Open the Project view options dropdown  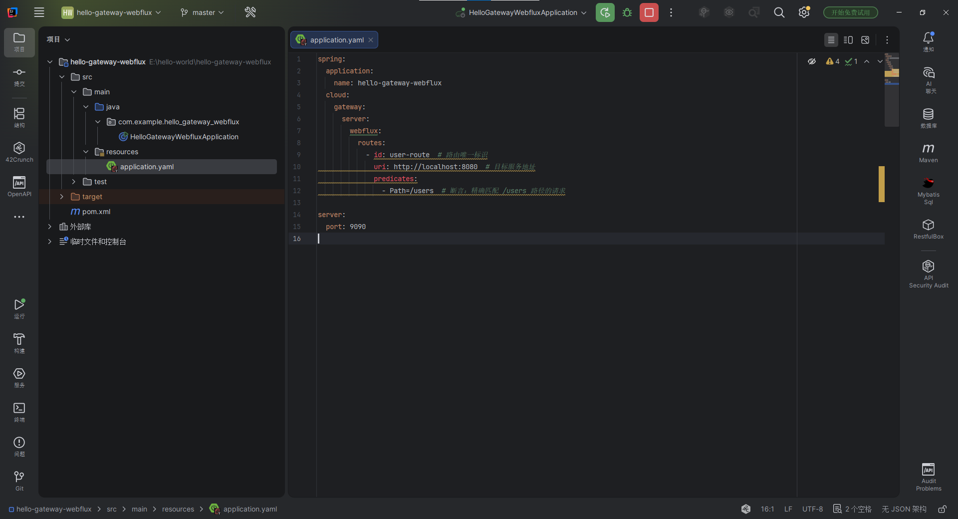(58, 39)
